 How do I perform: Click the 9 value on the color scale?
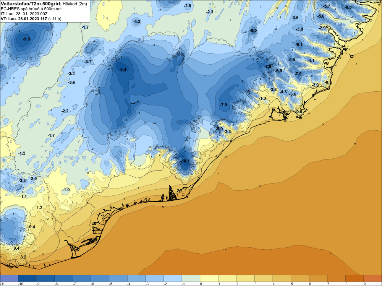coord(364,284)
